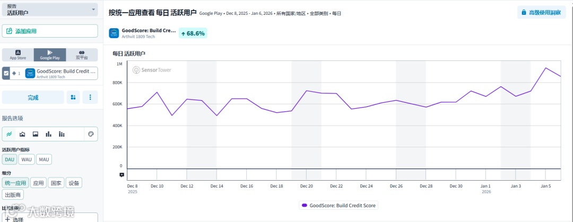Image resolution: width=573 pixels, height=222 pixels.
Task: Switch metric to MAU
Action: tap(44, 159)
